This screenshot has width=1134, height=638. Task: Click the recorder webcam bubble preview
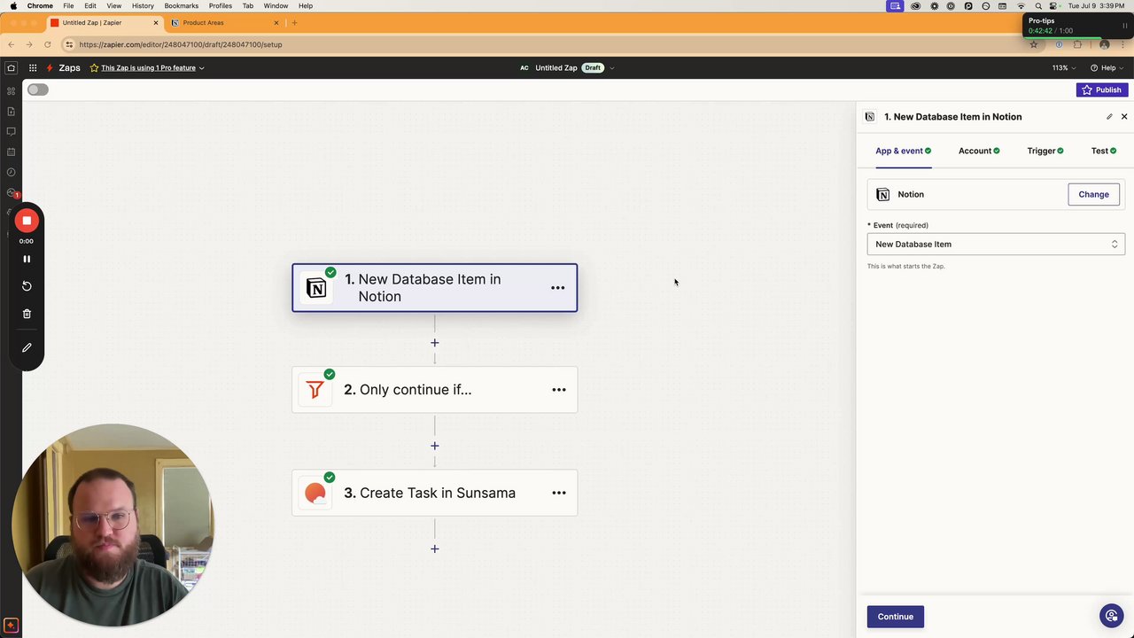(x=113, y=525)
